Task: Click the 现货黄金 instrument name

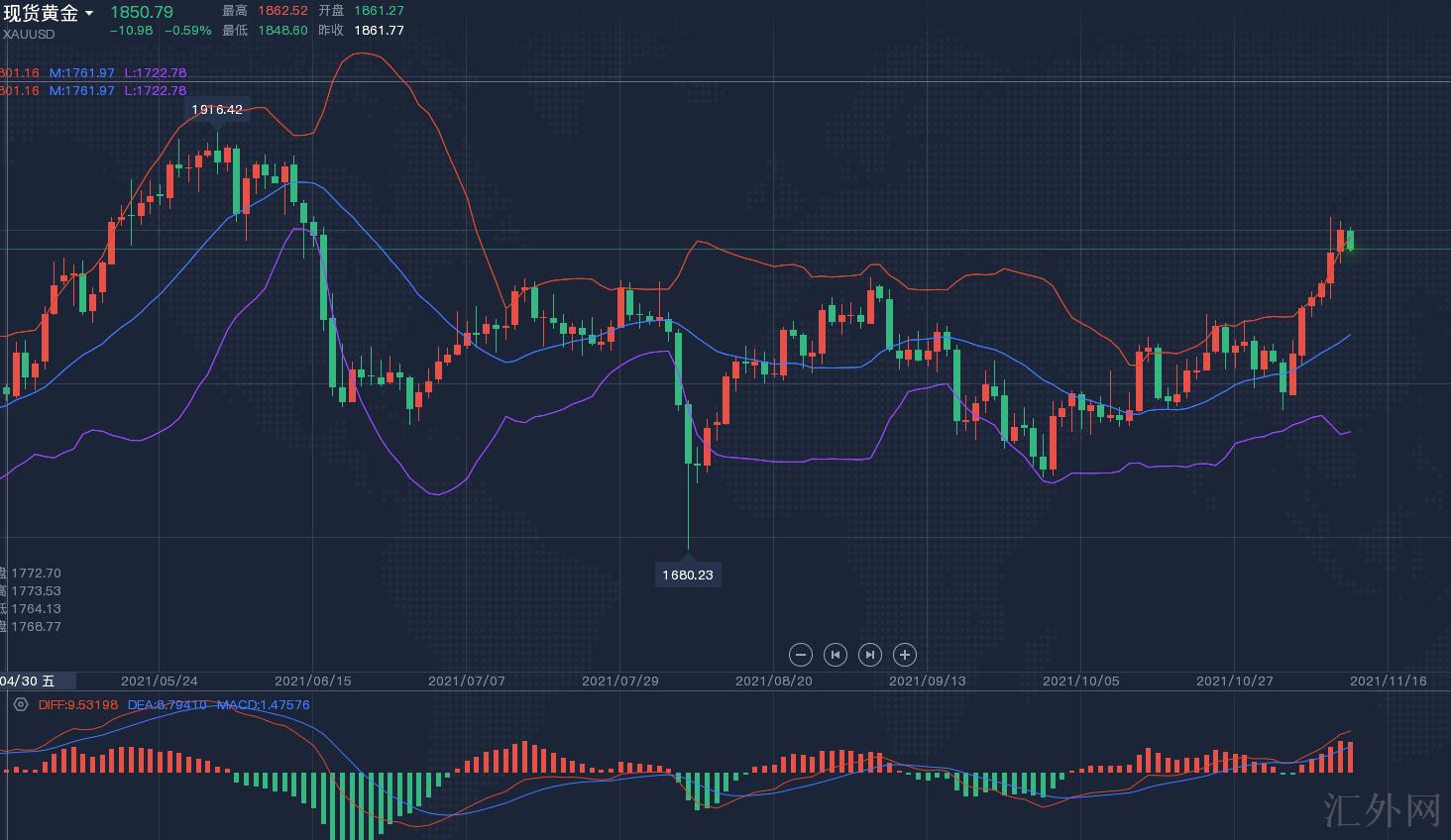Action: click(x=41, y=13)
